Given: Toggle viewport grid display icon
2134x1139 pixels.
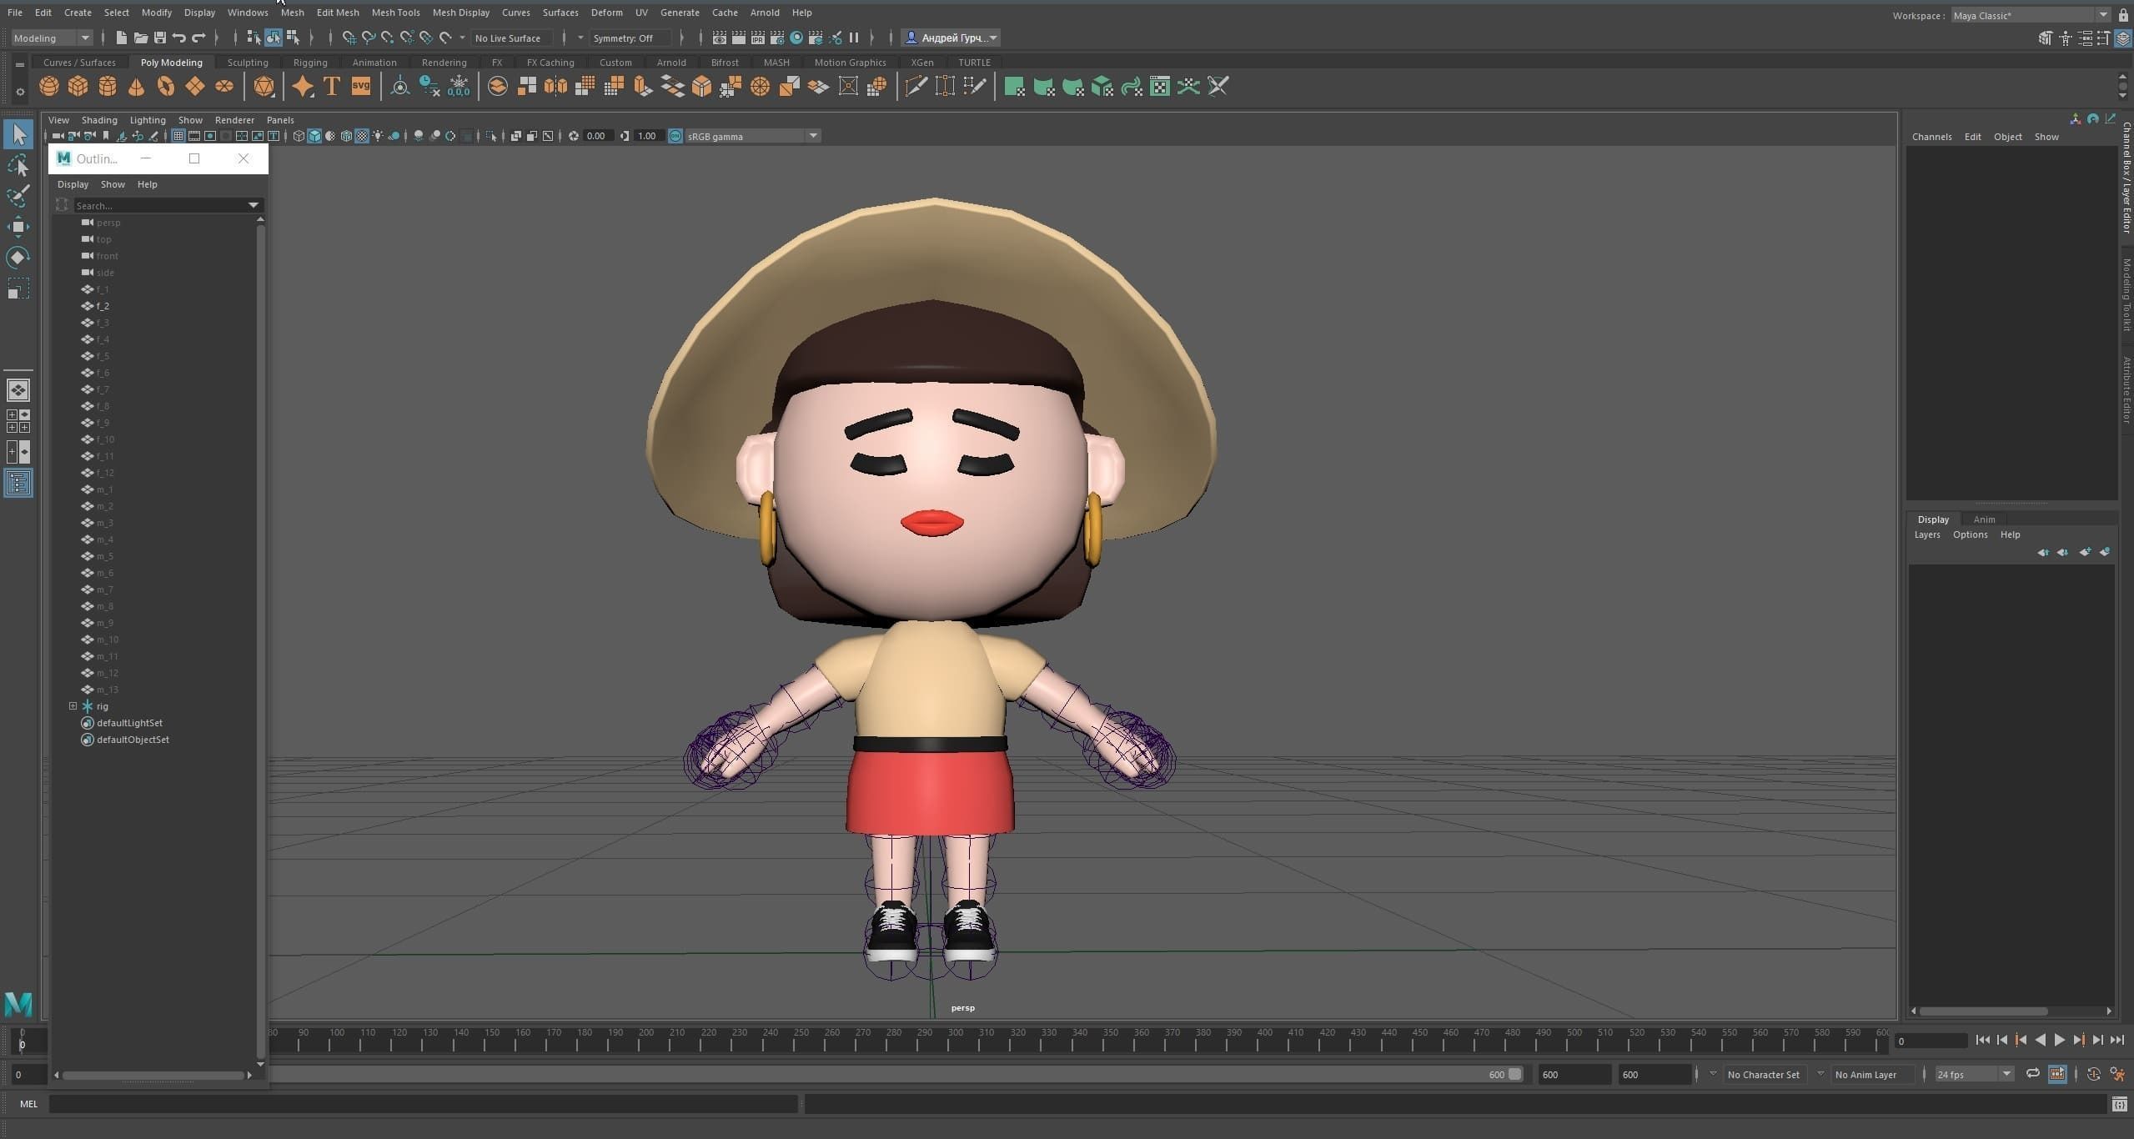Looking at the screenshot, I should tap(178, 136).
